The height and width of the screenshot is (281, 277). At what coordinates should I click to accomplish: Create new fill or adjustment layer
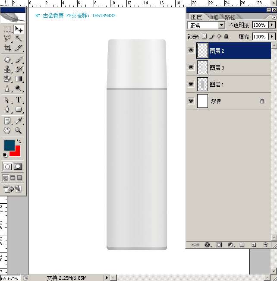(x=231, y=245)
